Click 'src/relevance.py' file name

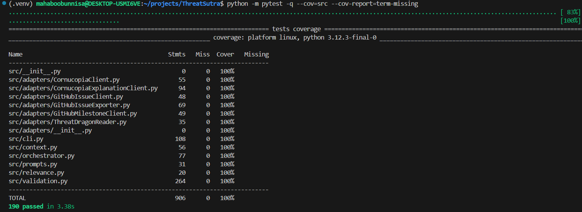coord(36,173)
